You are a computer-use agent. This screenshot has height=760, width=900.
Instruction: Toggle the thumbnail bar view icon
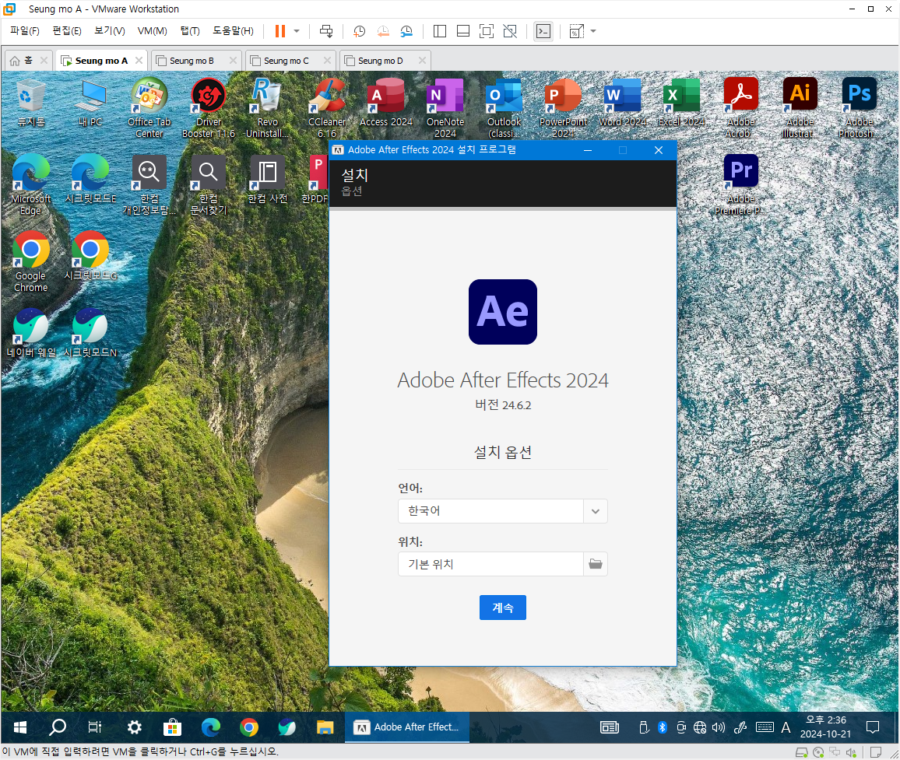(463, 31)
